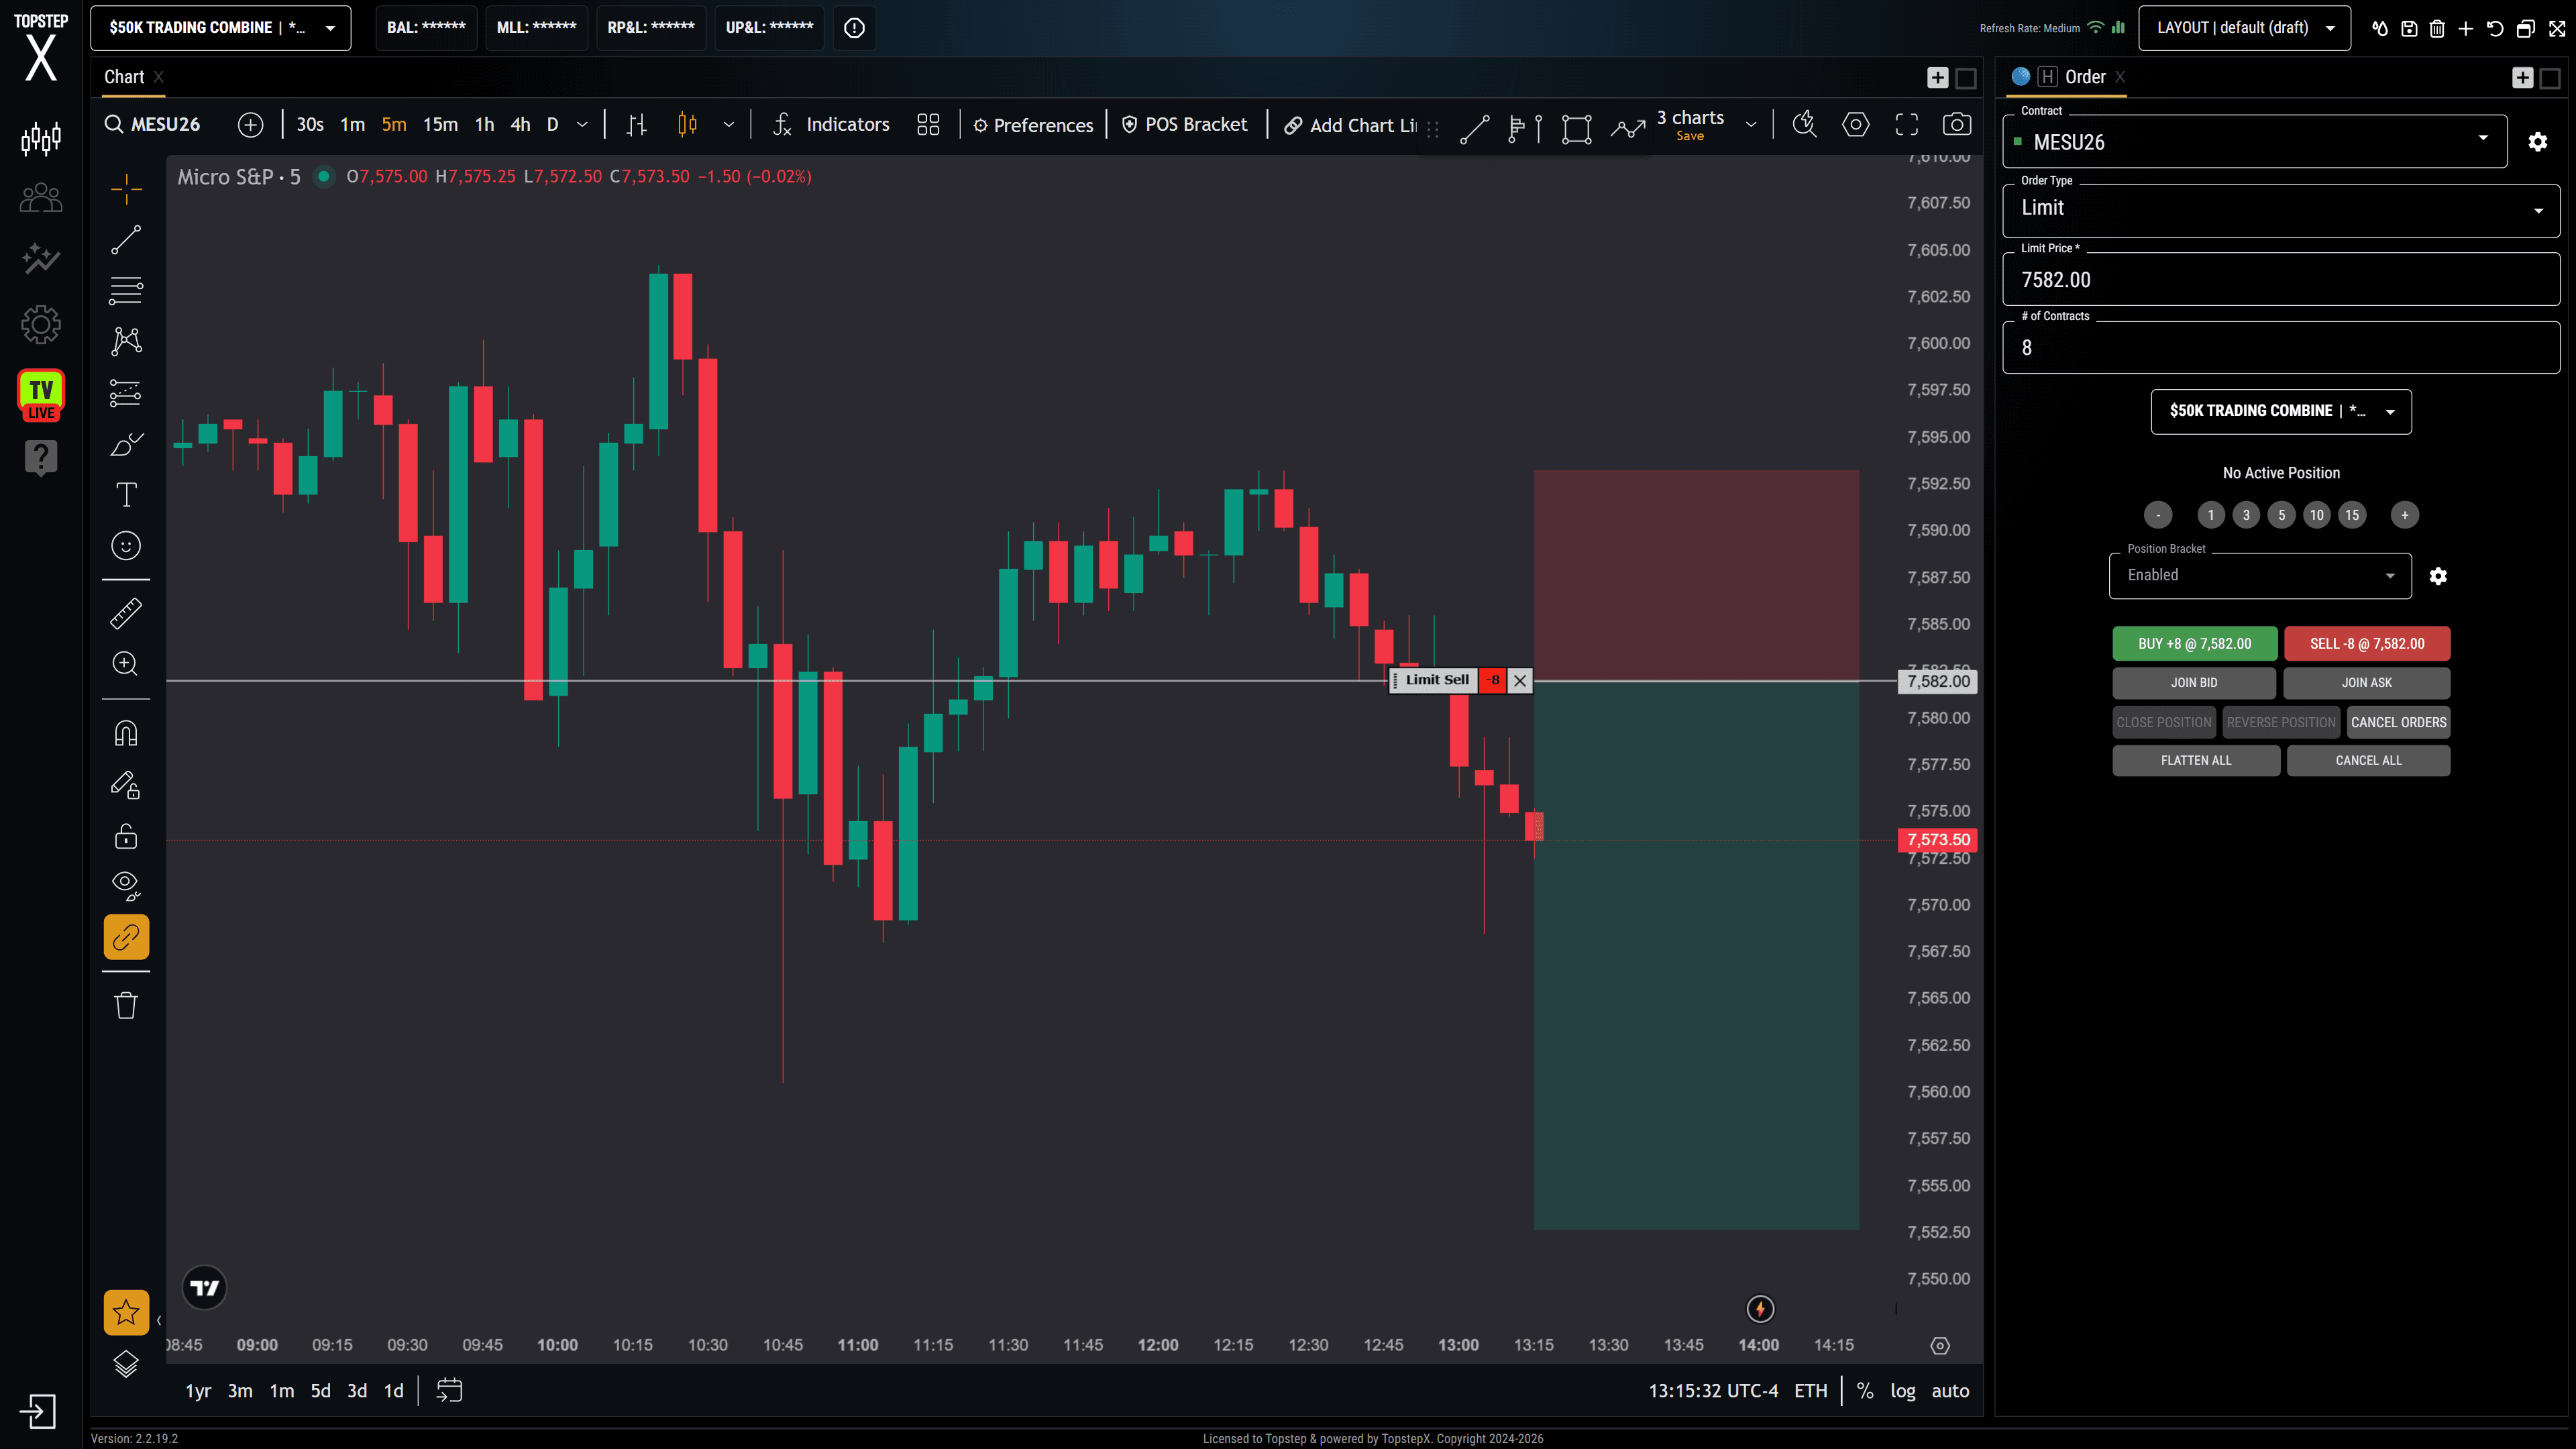This screenshot has height=1449, width=2576.
Task: Toggle auto scale on price axis
Action: (1950, 1391)
